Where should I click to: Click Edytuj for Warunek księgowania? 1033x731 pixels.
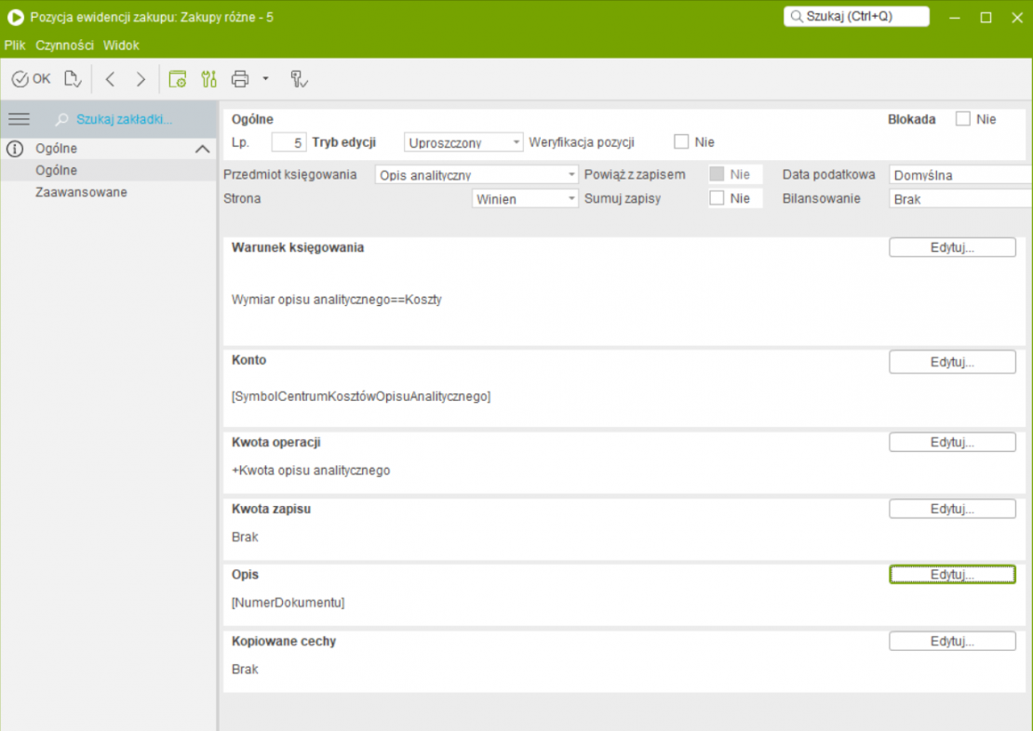click(x=952, y=247)
